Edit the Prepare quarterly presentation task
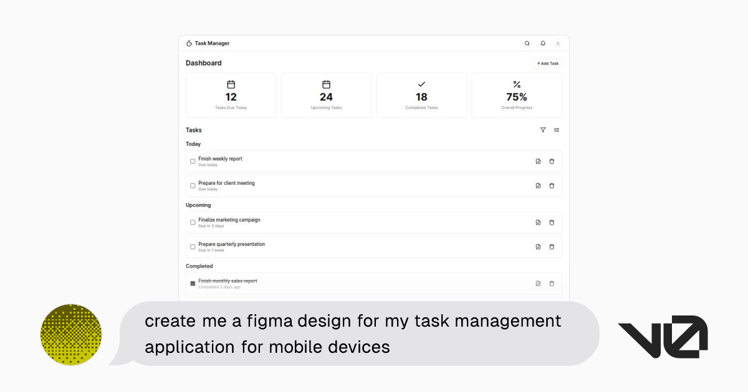 pos(538,246)
